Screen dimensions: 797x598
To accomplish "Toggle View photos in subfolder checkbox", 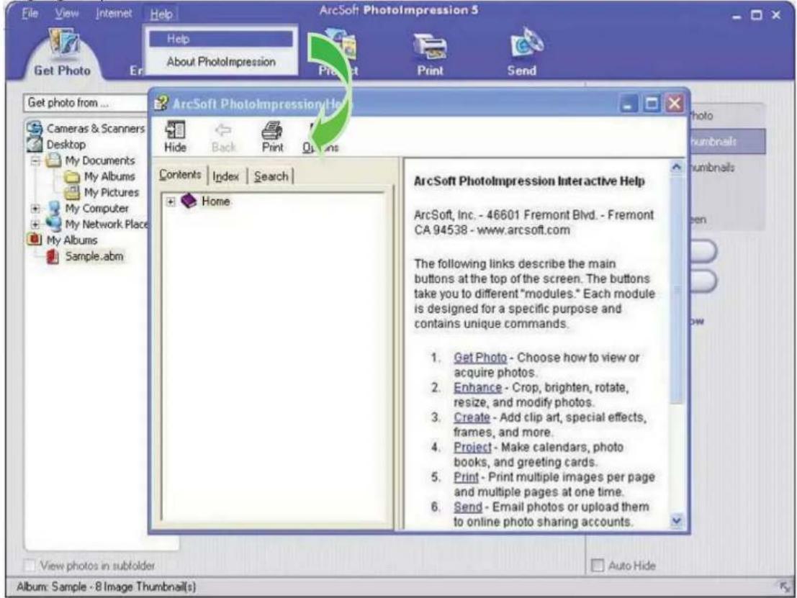I will tap(30, 566).
